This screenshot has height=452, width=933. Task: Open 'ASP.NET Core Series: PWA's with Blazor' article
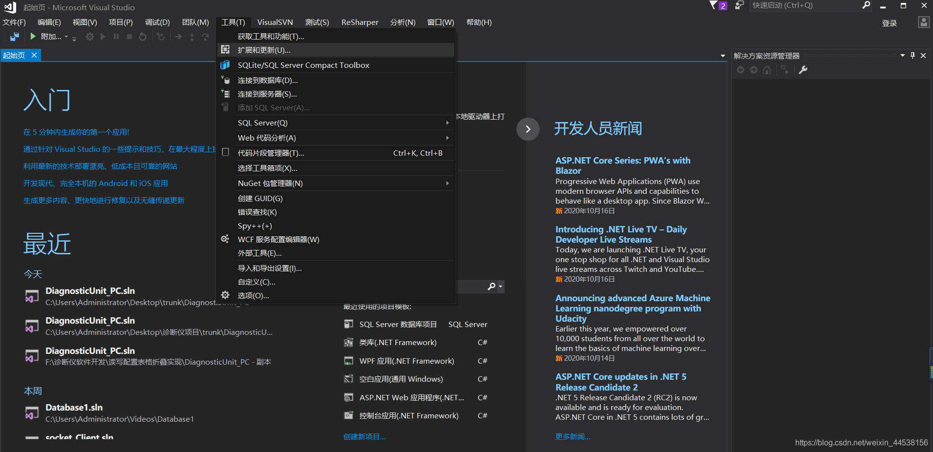(x=623, y=165)
